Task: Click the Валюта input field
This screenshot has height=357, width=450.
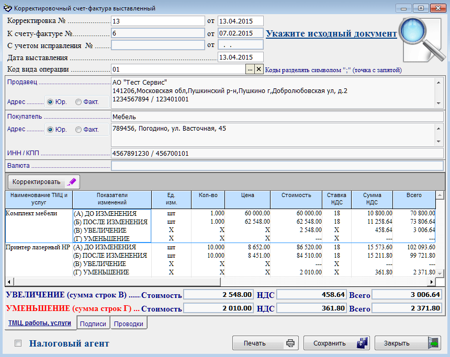Action: [277, 166]
